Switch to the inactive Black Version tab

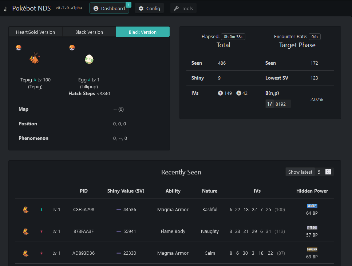[89, 32]
